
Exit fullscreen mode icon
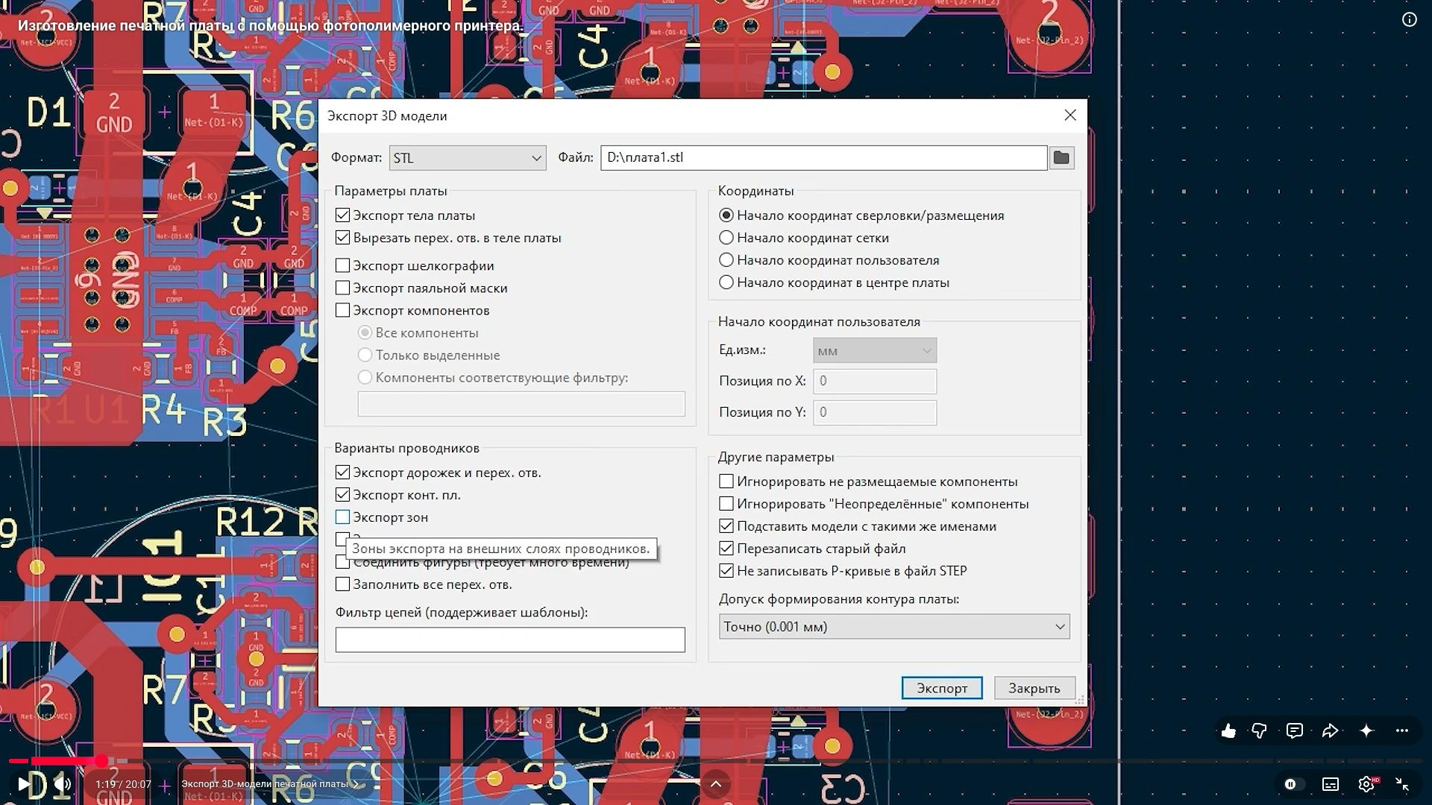coord(1402,784)
